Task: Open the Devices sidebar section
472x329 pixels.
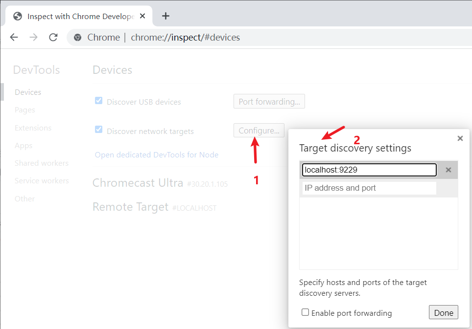Action: (28, 92)
